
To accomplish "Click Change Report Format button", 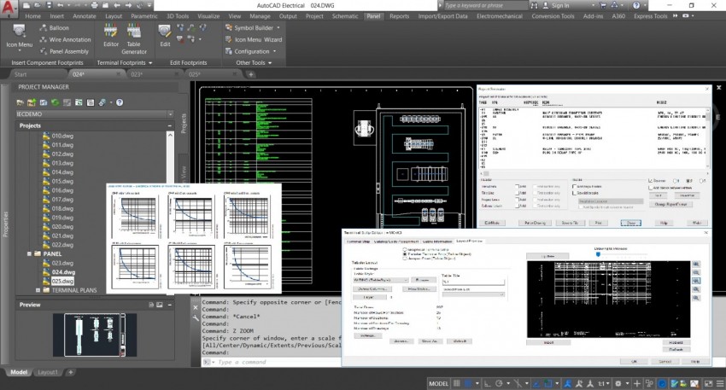I will pyautogui.click(x=670, y=204).
